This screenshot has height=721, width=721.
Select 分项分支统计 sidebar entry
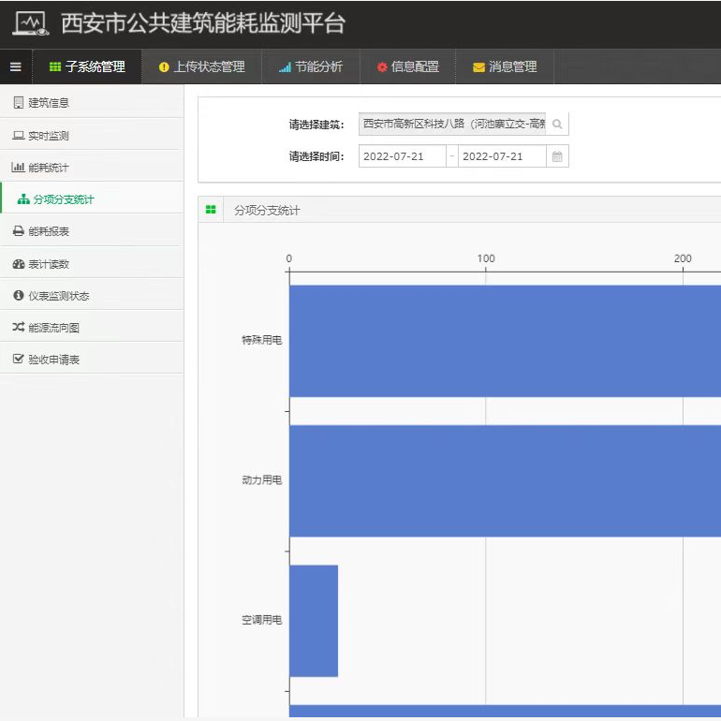(63, 199)
